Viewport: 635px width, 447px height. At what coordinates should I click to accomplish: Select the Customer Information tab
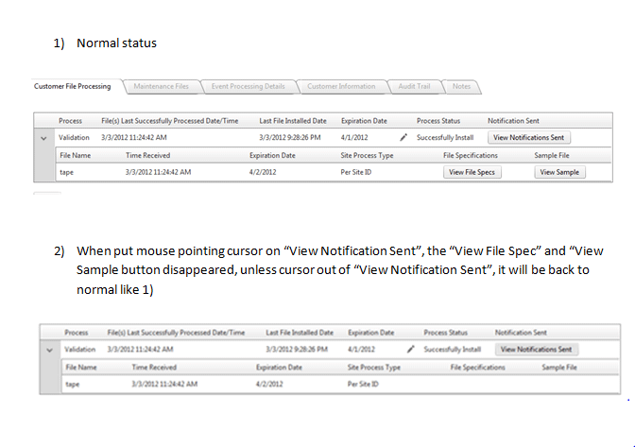pyautogui.click(x=340, y=86)
